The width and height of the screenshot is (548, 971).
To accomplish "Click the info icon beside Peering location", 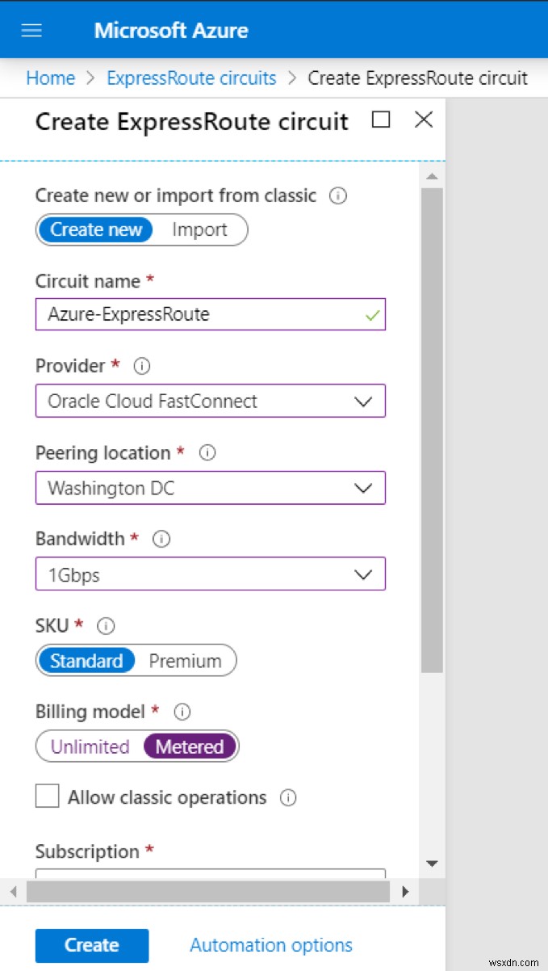I will click(x=207, y=452).
